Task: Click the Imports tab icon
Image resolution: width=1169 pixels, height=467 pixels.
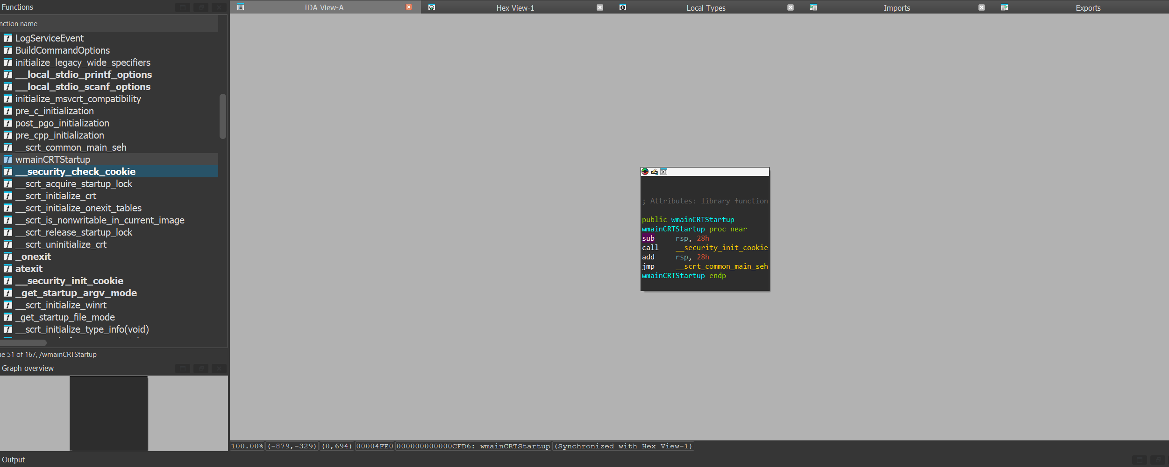Action: pyautogui.click(x=813, y=7)
